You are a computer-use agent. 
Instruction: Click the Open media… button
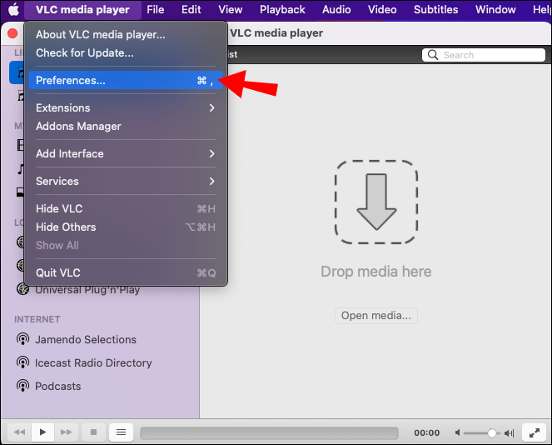point(376,315)
